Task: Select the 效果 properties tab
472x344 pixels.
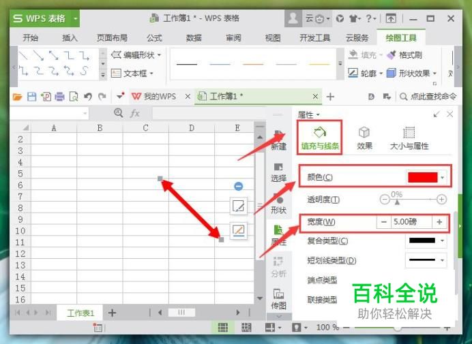Action: (x=364, y=138)
